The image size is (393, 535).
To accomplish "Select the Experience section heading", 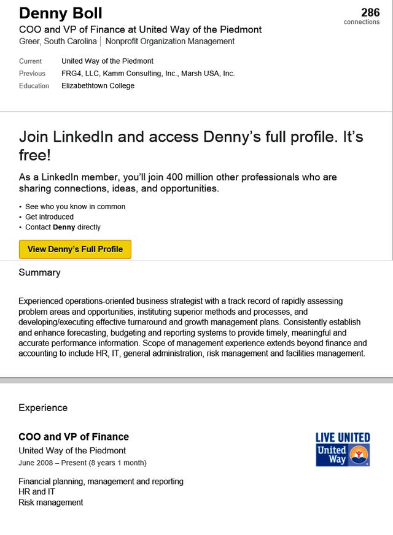I will point(43,408).
